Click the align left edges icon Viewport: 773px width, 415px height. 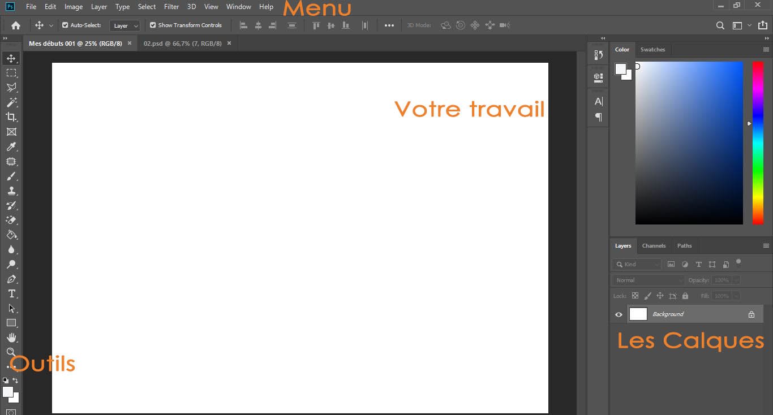[244, 25]
